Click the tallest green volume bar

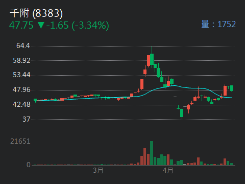tap(152, 153)
